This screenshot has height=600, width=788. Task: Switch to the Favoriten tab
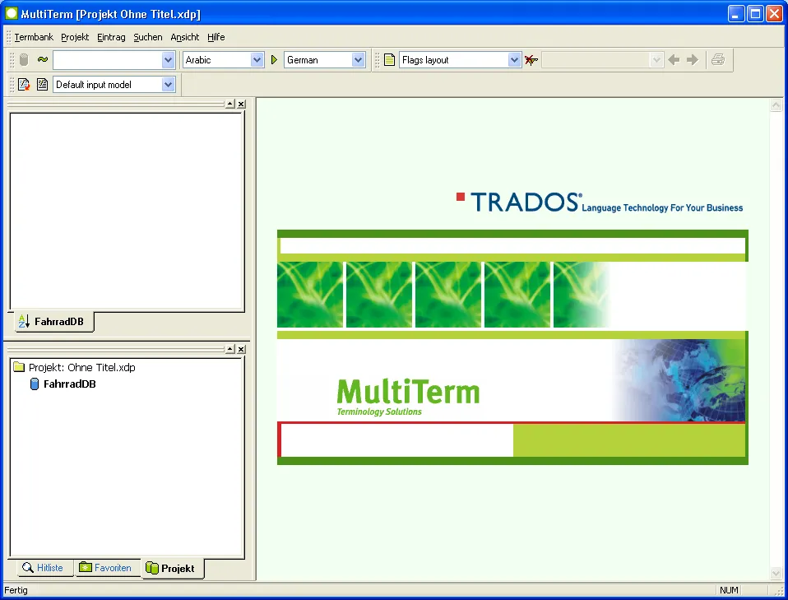(106, 568)
